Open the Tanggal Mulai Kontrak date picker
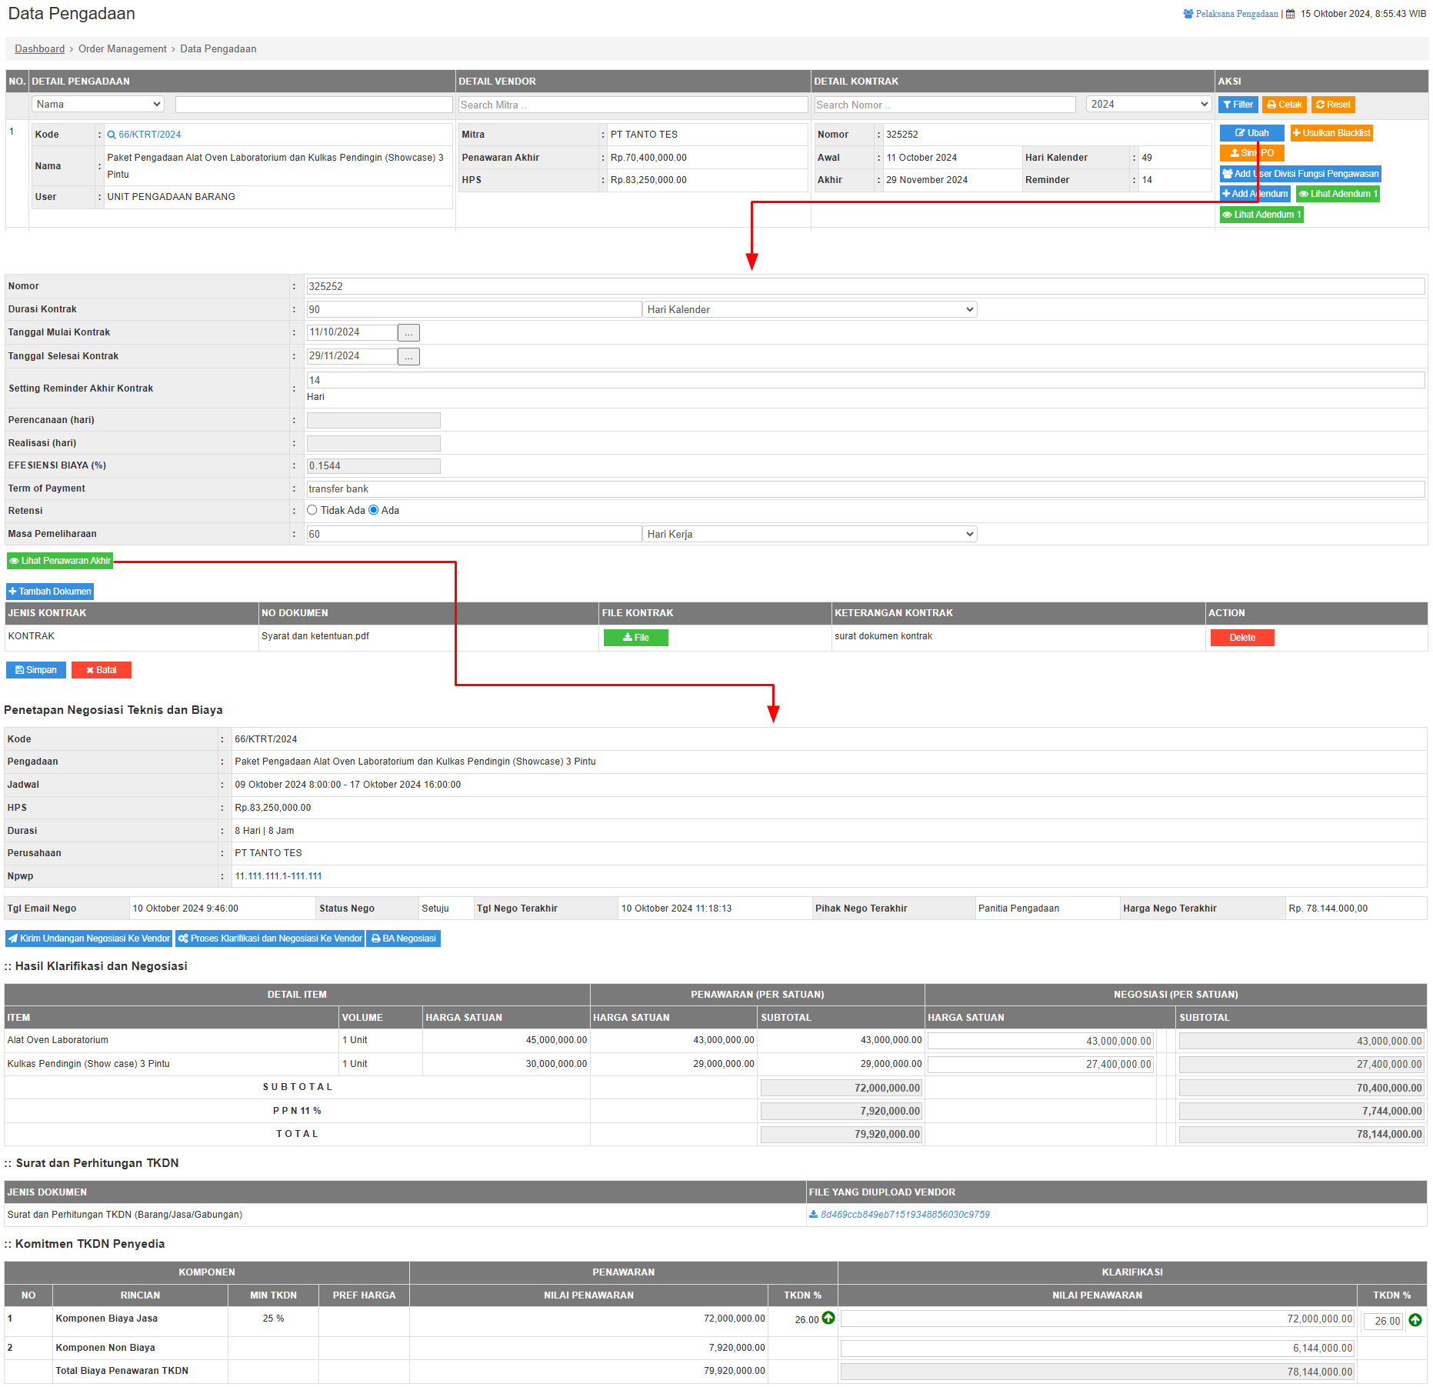 [408, 333]
